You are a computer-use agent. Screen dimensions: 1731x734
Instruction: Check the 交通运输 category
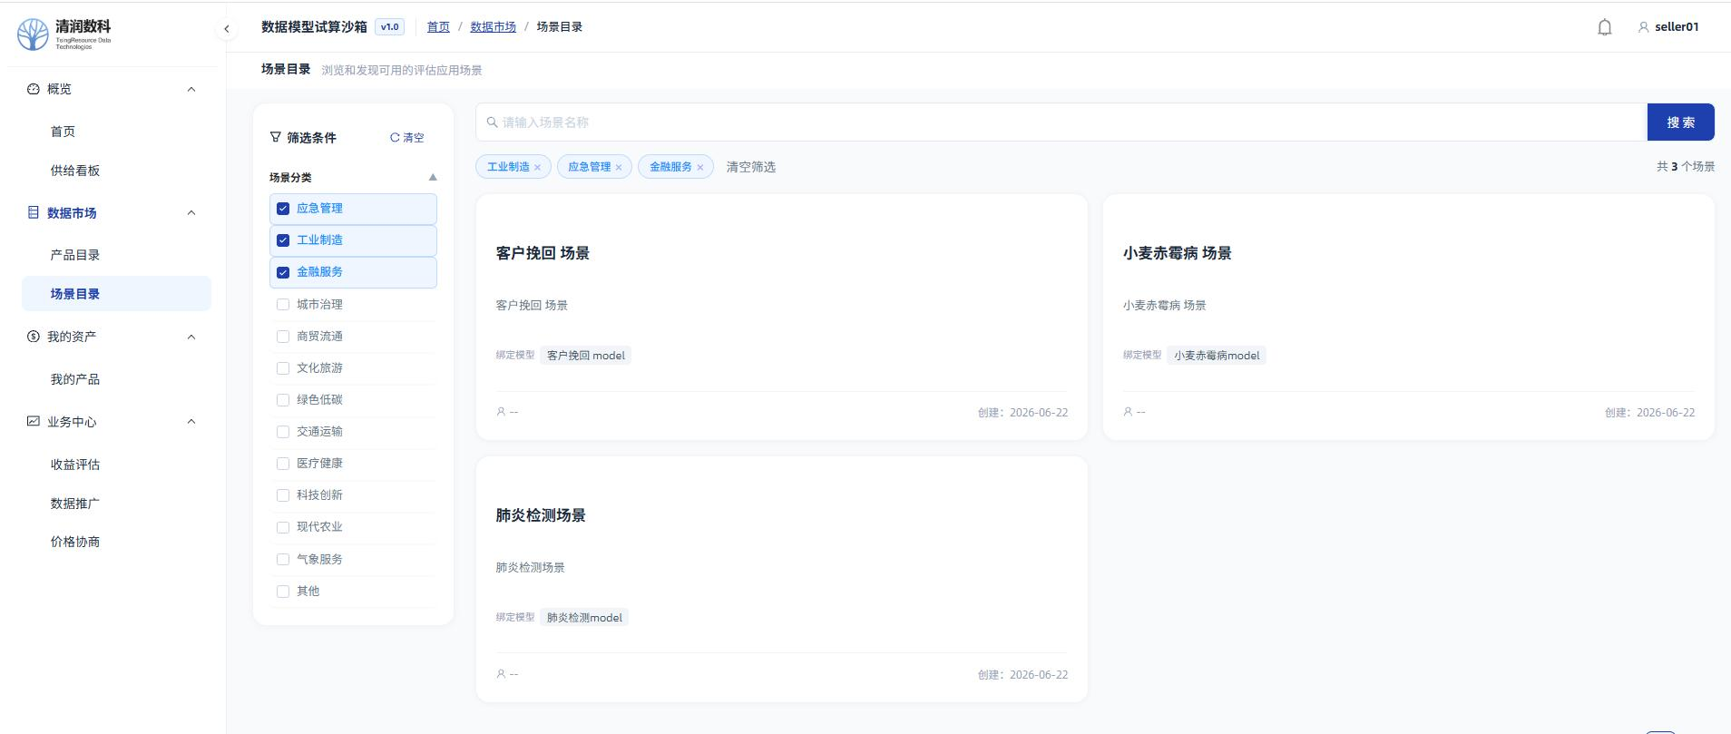283,432
